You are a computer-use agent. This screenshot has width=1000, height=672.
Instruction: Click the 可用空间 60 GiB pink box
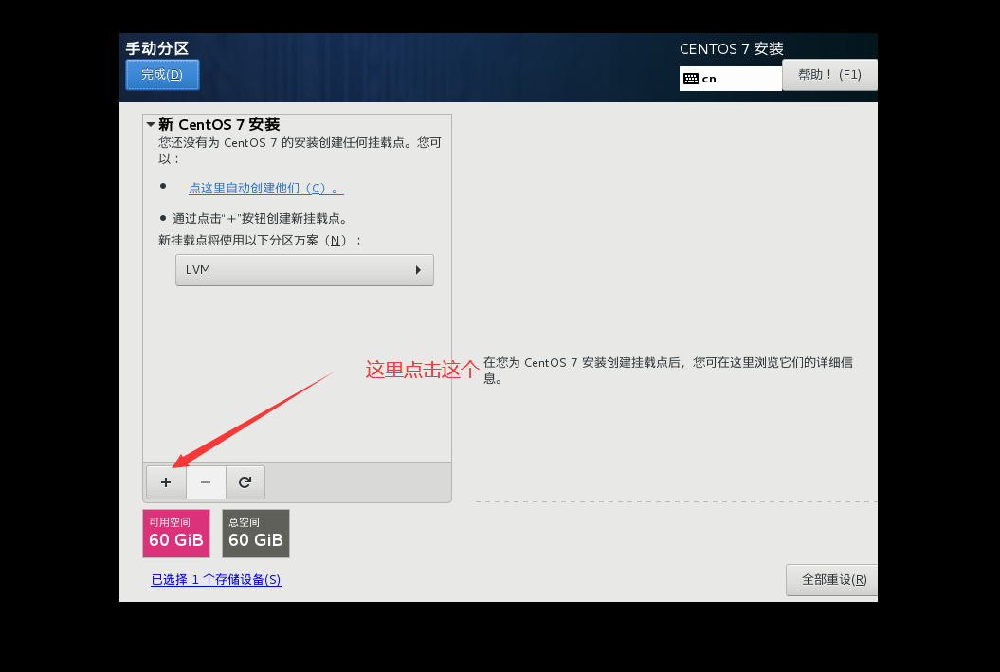click(x=176, y=534)
